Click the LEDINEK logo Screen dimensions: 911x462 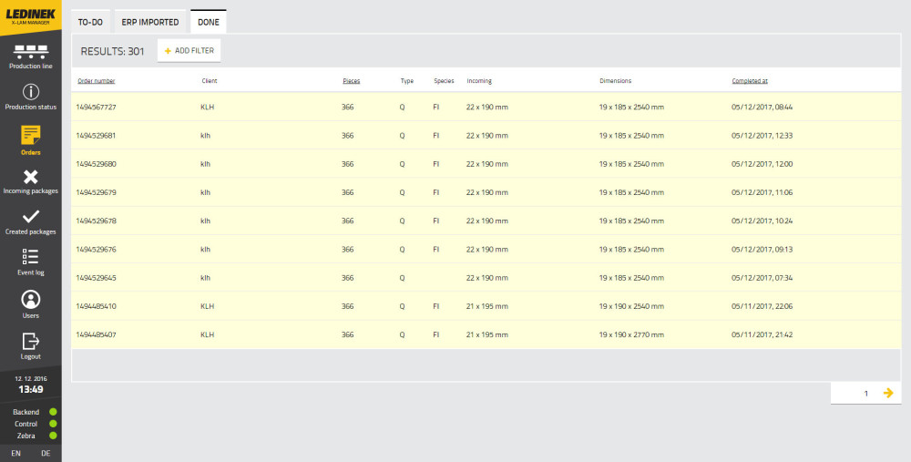click(x=31, y=15)
